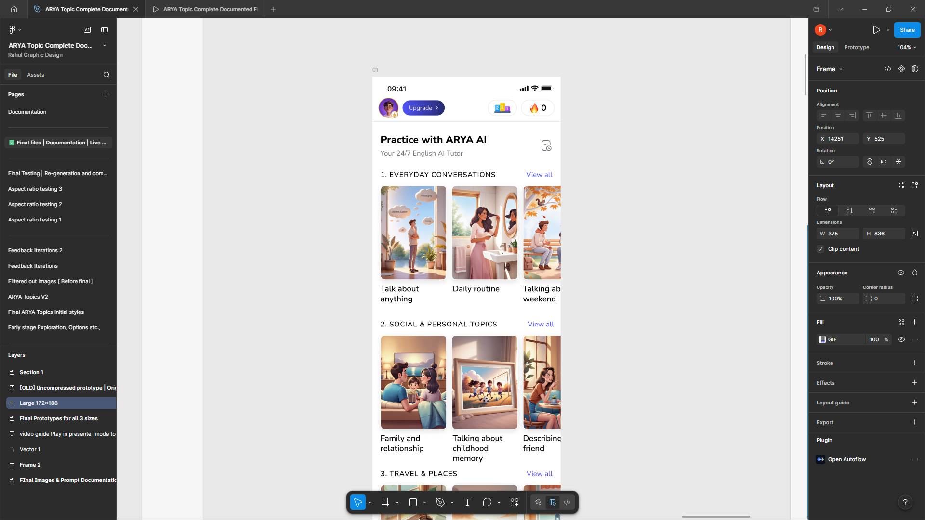Select vertical flow layout option
This screenshot has width=925, height=520.
(x=850, y=210)
